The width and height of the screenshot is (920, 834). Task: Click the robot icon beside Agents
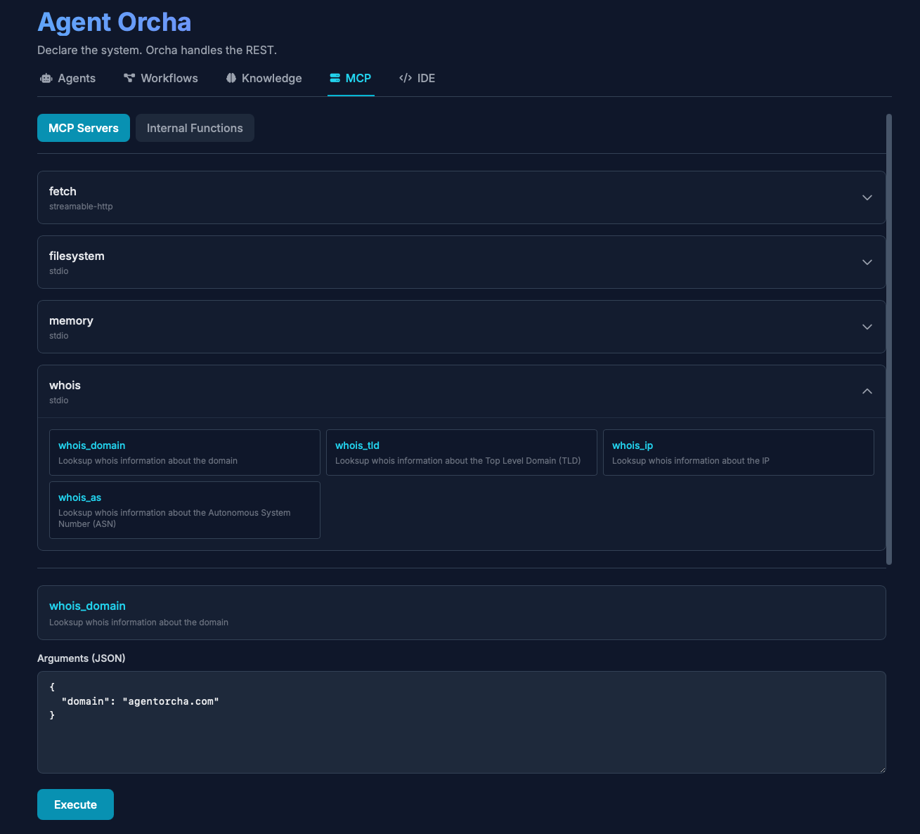coord(46,79)
